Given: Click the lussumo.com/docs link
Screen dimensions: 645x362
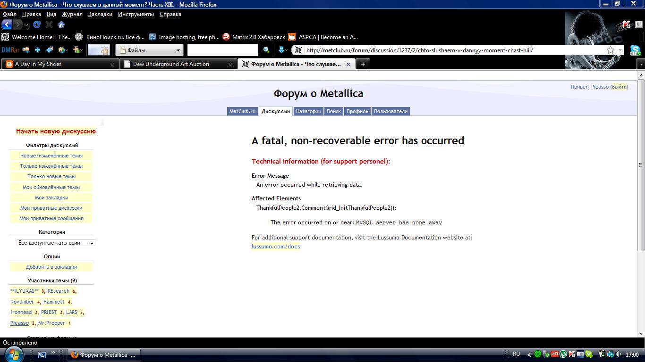Looking at the screenshot, I should pyautogui.click(x=276, y=247).
